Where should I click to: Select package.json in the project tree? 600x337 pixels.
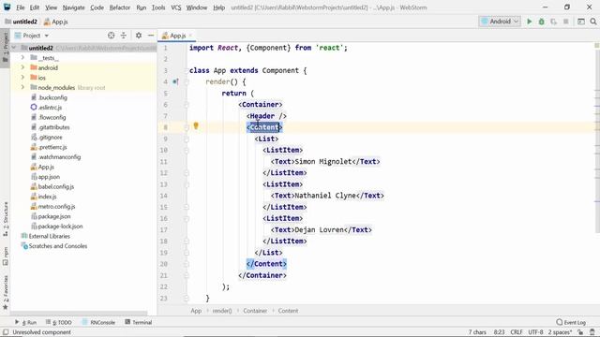coord(54,216)
